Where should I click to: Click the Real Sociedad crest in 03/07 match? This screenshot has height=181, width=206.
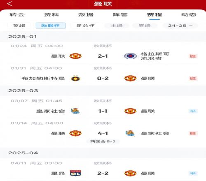[75, 111]
